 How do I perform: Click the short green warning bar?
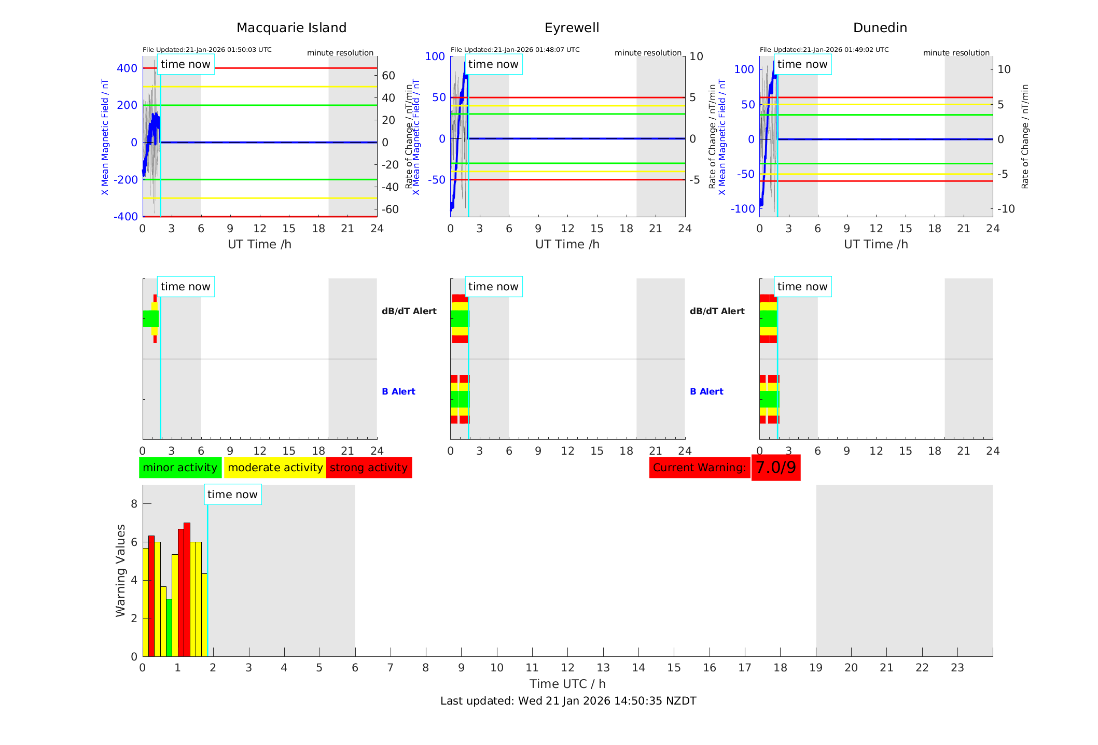169,627
